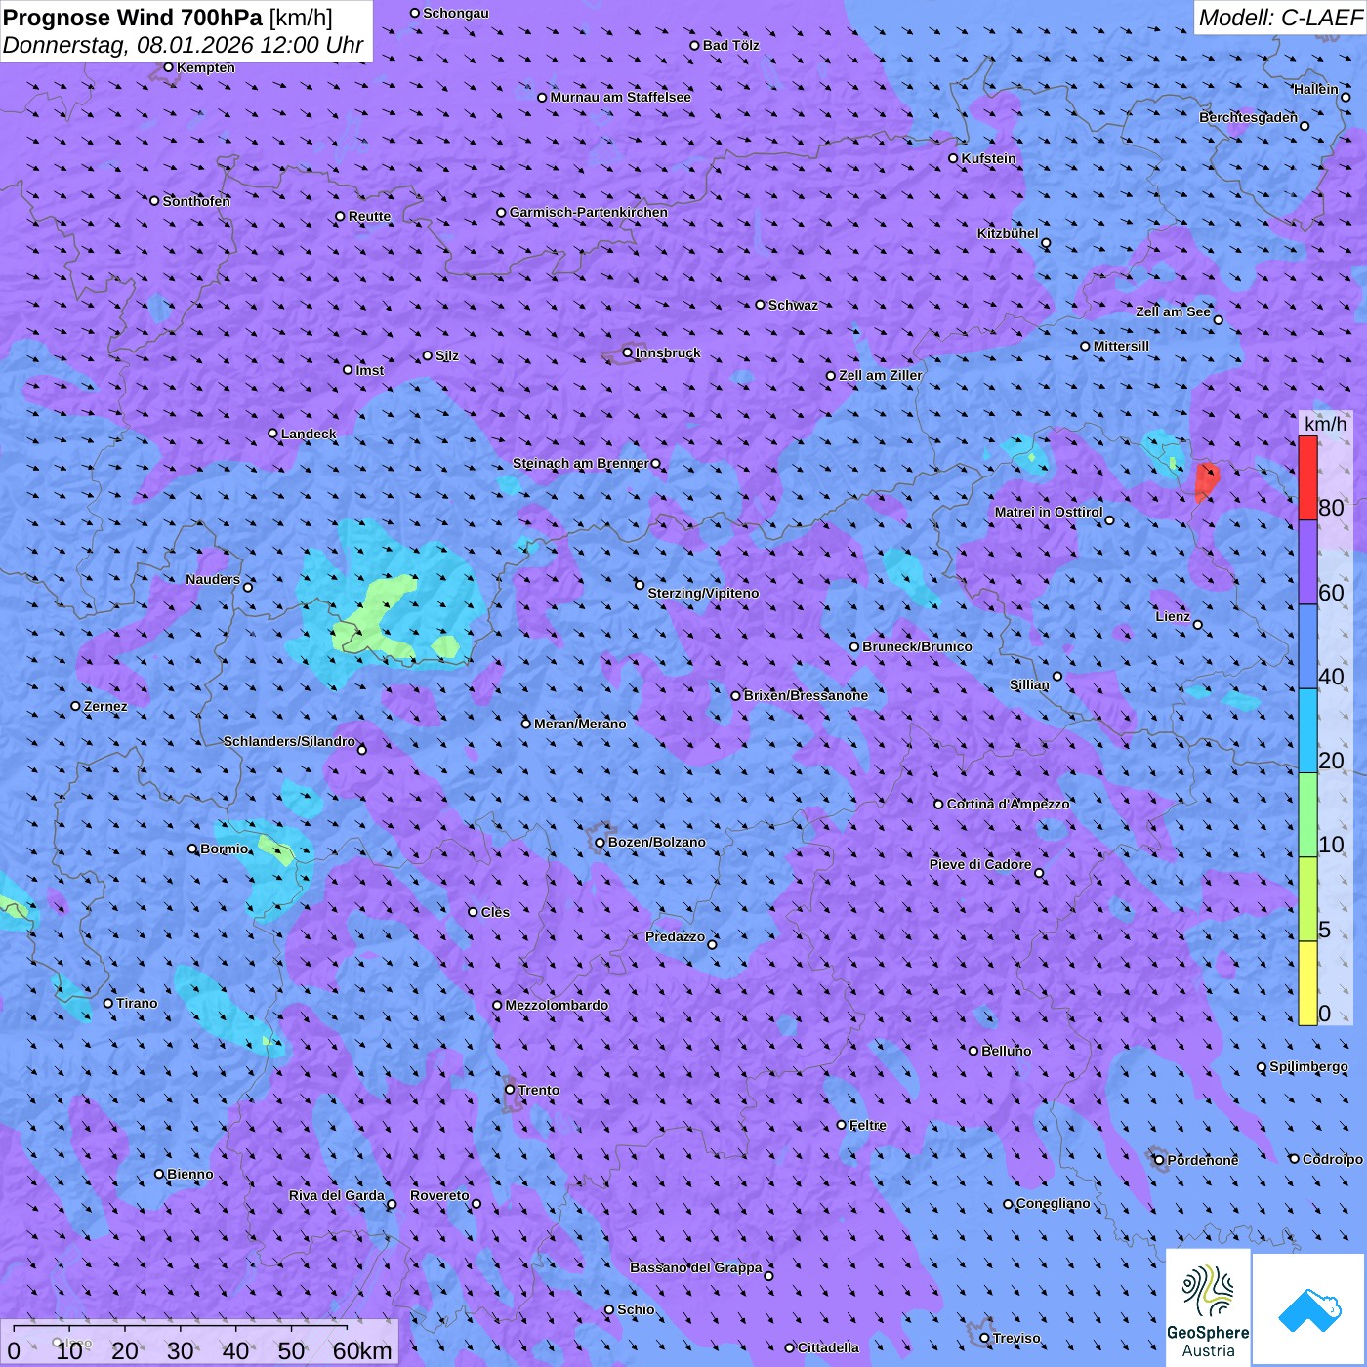Click the Tirano city label
The width and height of the screenshot is (1367, 1367).
tap(137, 1003)
